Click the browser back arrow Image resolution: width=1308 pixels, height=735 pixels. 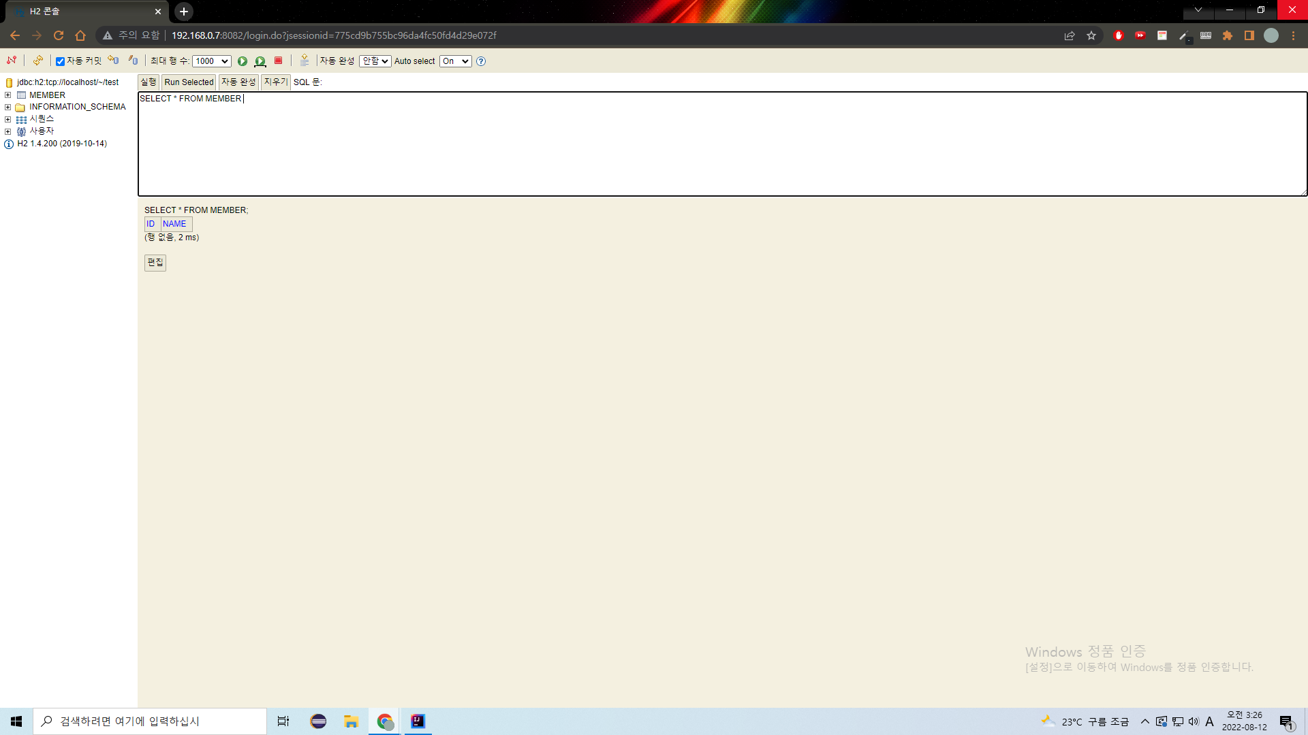point(15,35)
